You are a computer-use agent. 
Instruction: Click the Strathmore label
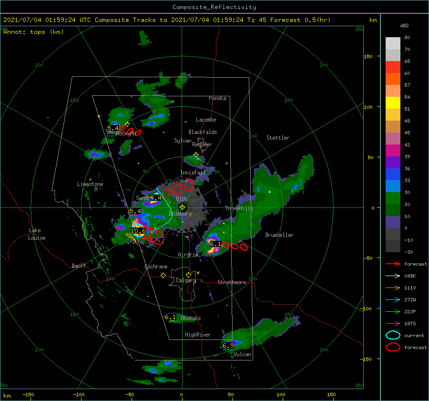[x=232, y=282]
